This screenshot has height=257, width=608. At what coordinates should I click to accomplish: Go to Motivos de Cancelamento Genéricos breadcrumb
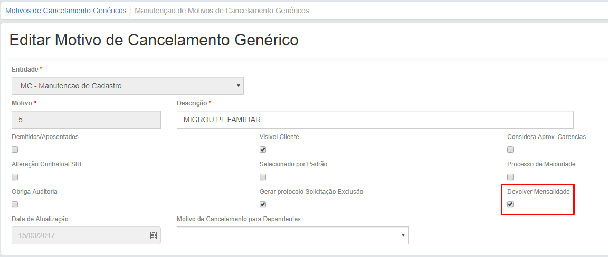click(66, 11)
